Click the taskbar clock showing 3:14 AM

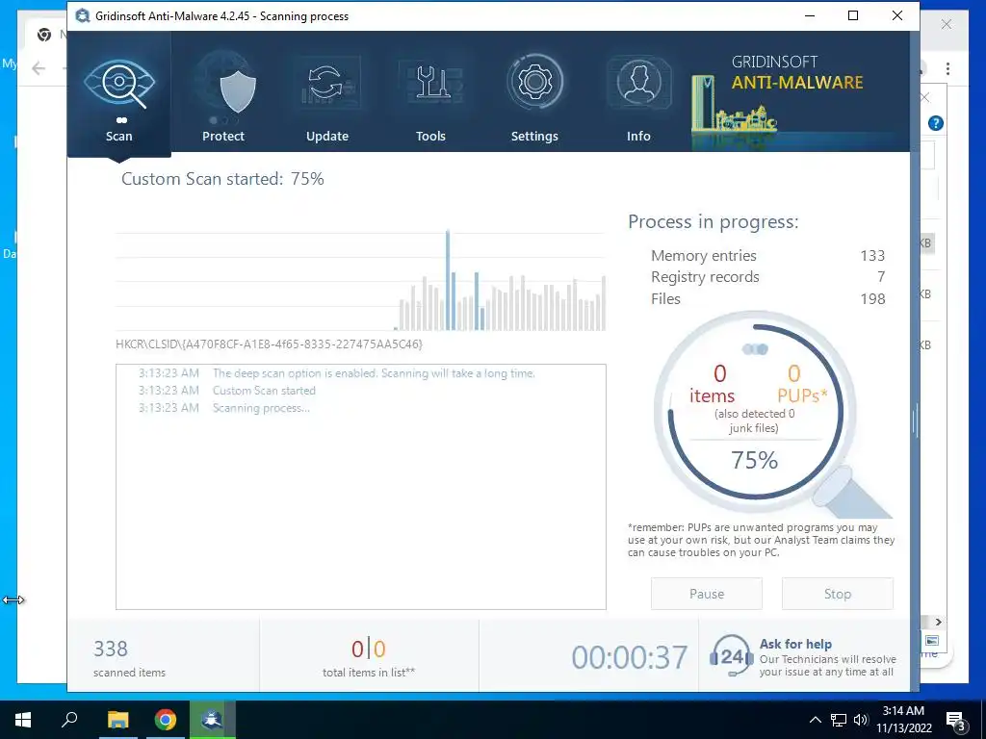pyautogui.click(x=903, y=720)
